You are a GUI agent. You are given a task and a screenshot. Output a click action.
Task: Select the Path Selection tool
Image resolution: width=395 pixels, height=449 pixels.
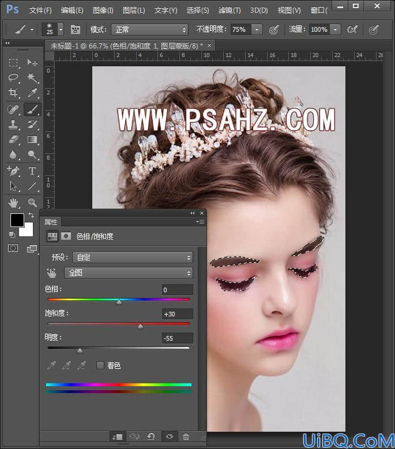point(13,186)
